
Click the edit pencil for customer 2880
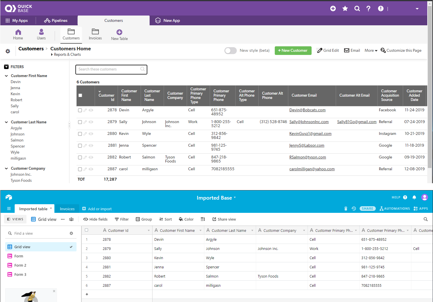85,134
